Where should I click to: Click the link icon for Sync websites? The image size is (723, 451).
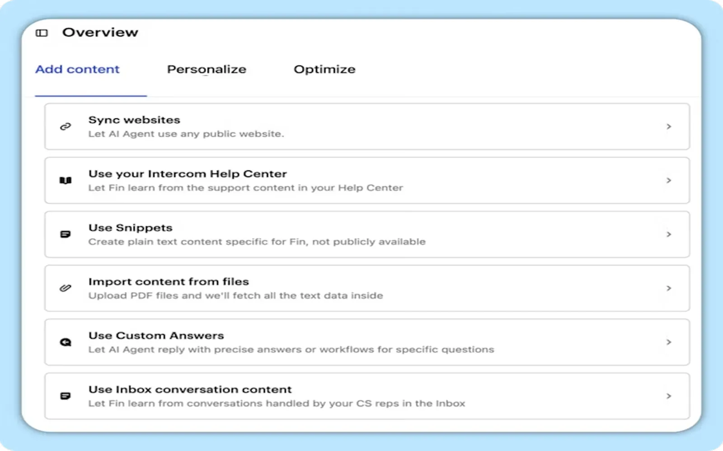pyautogui.click(x=66, y=126)
